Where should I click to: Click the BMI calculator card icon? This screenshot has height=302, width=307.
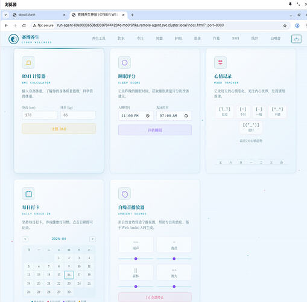click(28, 63)
